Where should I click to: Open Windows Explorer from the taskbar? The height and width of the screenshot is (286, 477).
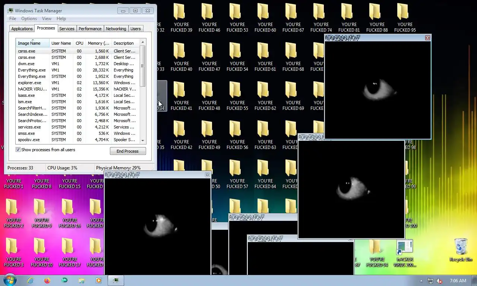point(82,280)
